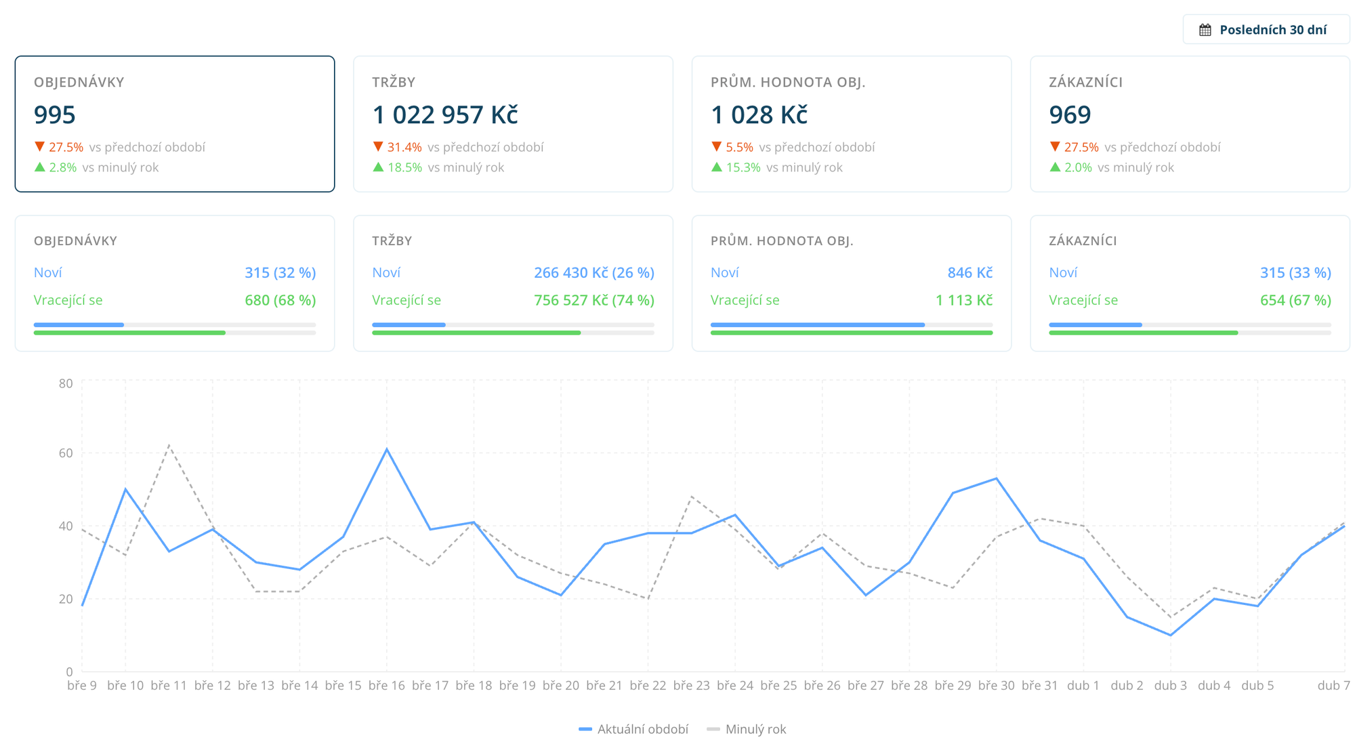Select the Prům. hodnota obj. summary card
This screenshot has width=1355, height=752.
click(x=851, y=124)
